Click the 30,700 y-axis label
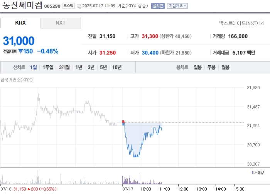270x194 pixels. tap(253, 145)
